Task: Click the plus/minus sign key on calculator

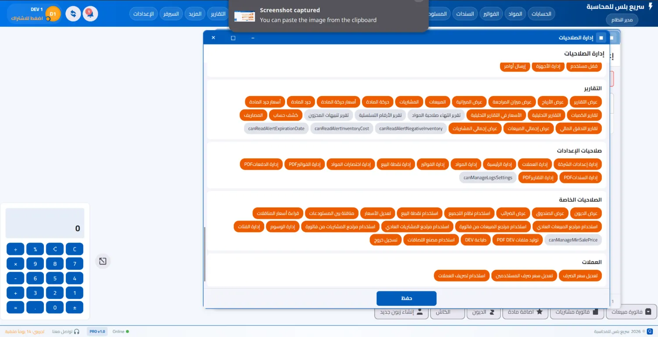Action: pyautogui.click(x=75, y=308)
